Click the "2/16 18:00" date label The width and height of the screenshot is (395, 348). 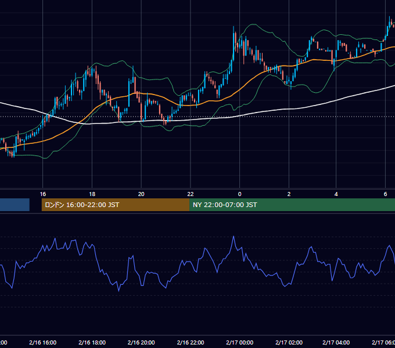pyautogui.click(x=92, y=342)
